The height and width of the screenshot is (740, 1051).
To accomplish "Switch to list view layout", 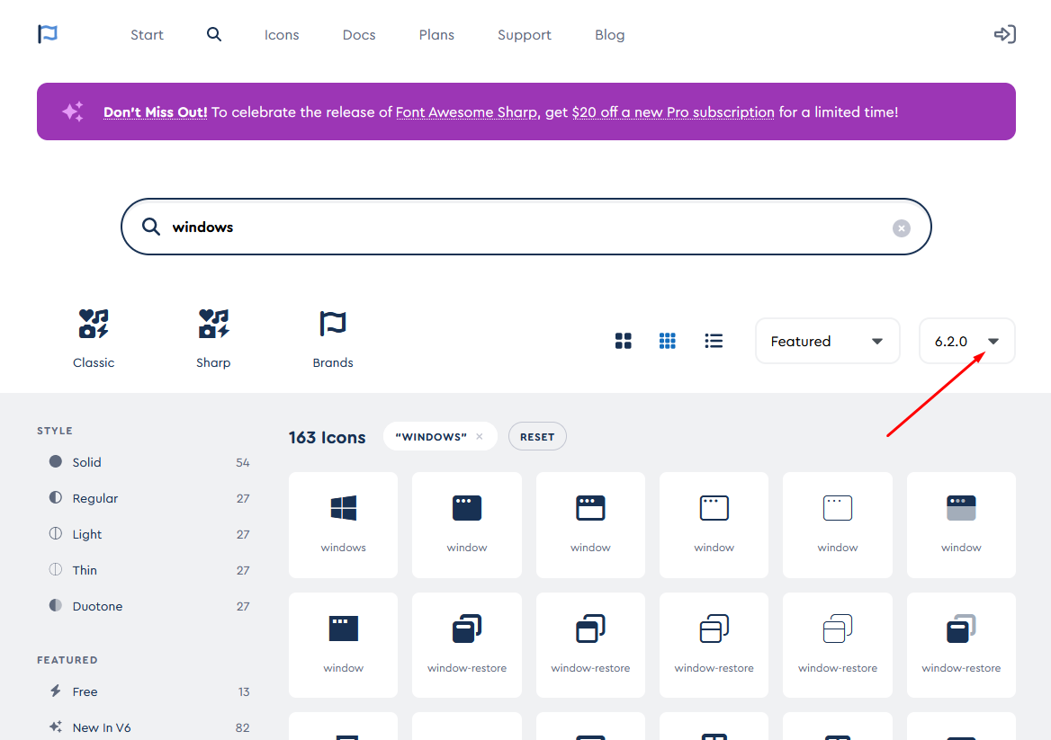I will [x=714, y=341].
